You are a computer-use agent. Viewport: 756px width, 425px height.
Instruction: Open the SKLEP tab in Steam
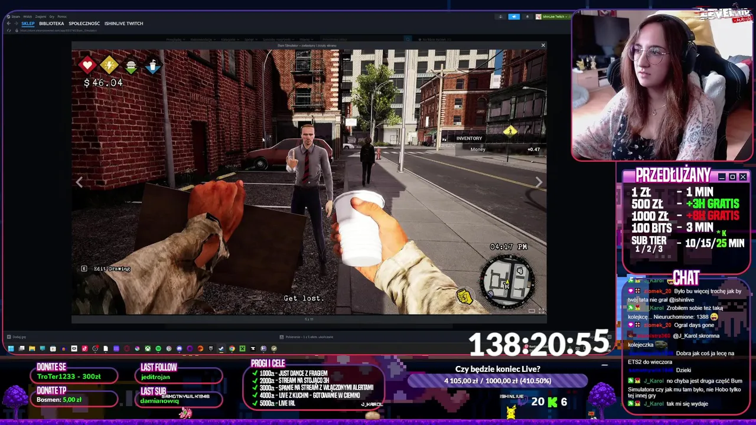click(28, 24)
